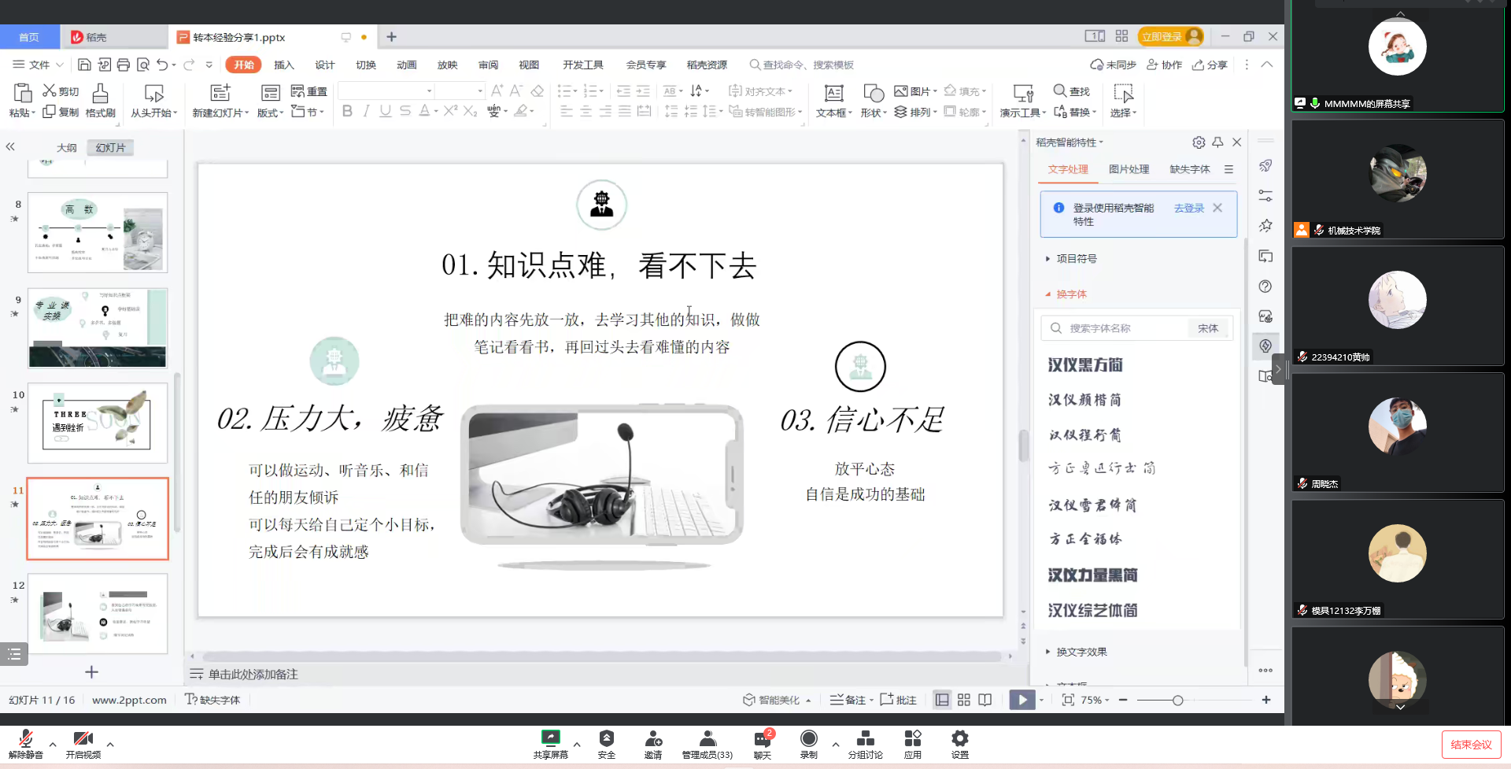Select slide 10 thumbnail
Image resolution: width=1511 pixels, height=769 pixels.
pos(98,423)
